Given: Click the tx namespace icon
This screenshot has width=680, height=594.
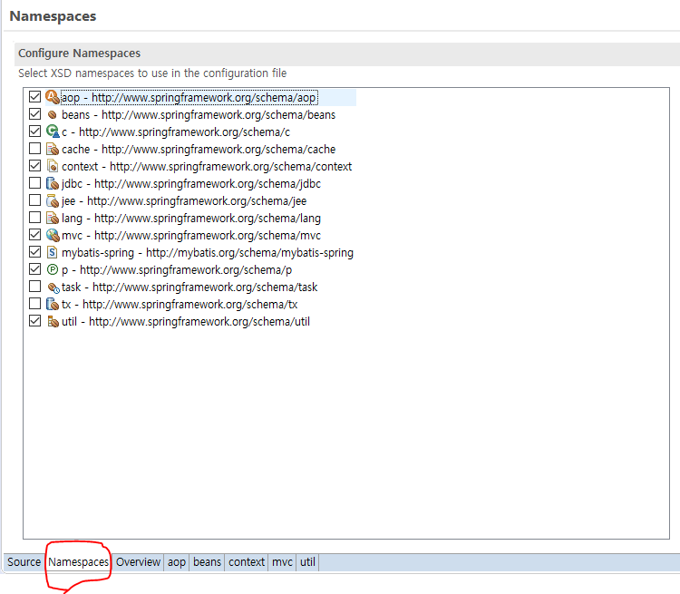Looking at the screenshot, I should coord(53,304).
